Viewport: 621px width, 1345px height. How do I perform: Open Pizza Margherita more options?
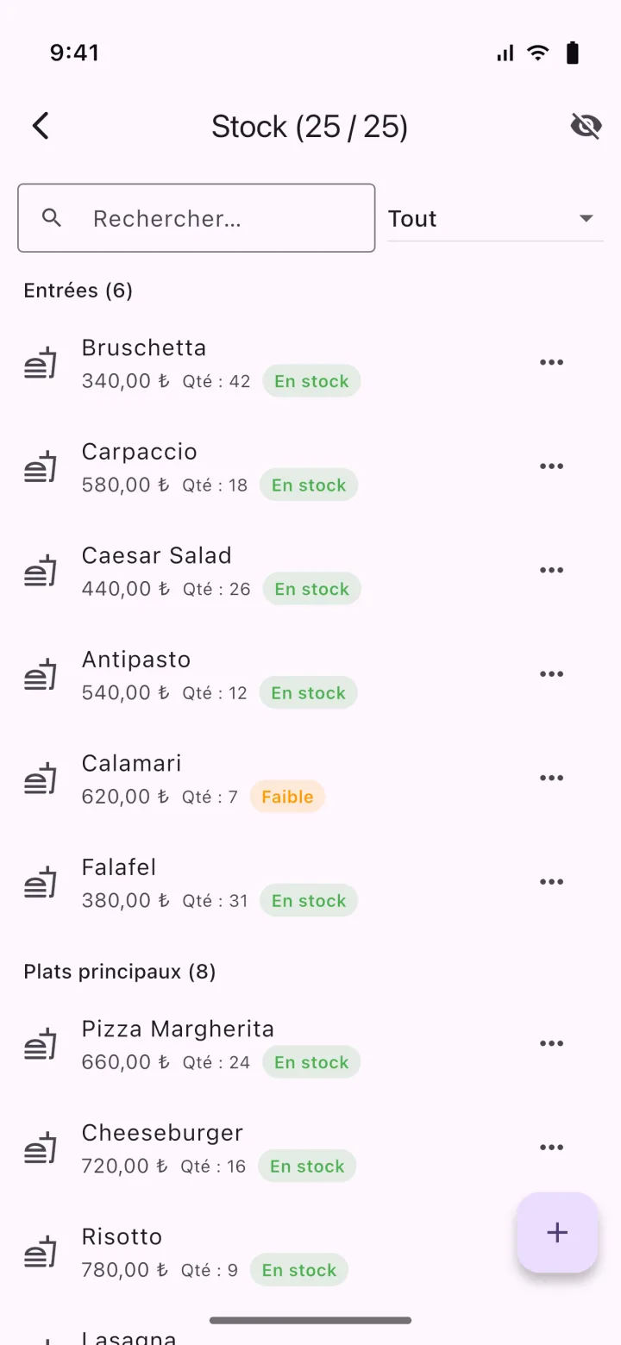pos(551,1043)
